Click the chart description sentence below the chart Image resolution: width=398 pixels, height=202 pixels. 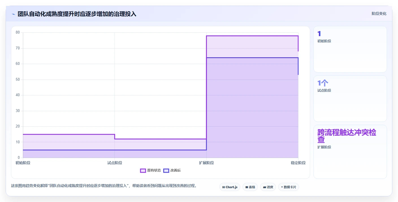click(104, 186)
